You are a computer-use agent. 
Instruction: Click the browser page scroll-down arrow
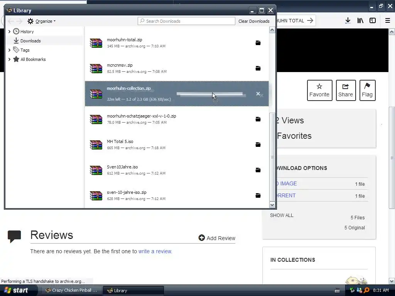coord(392,281)
